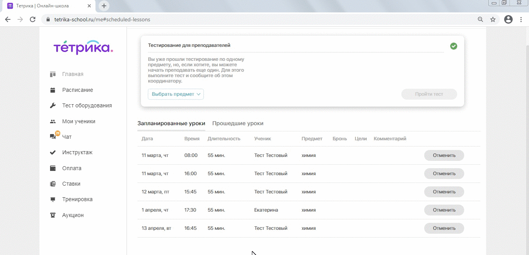Viewport: 529px width, 255px height.
Task: Click the site lock icon in the address bar
Action: coord(49,19)
